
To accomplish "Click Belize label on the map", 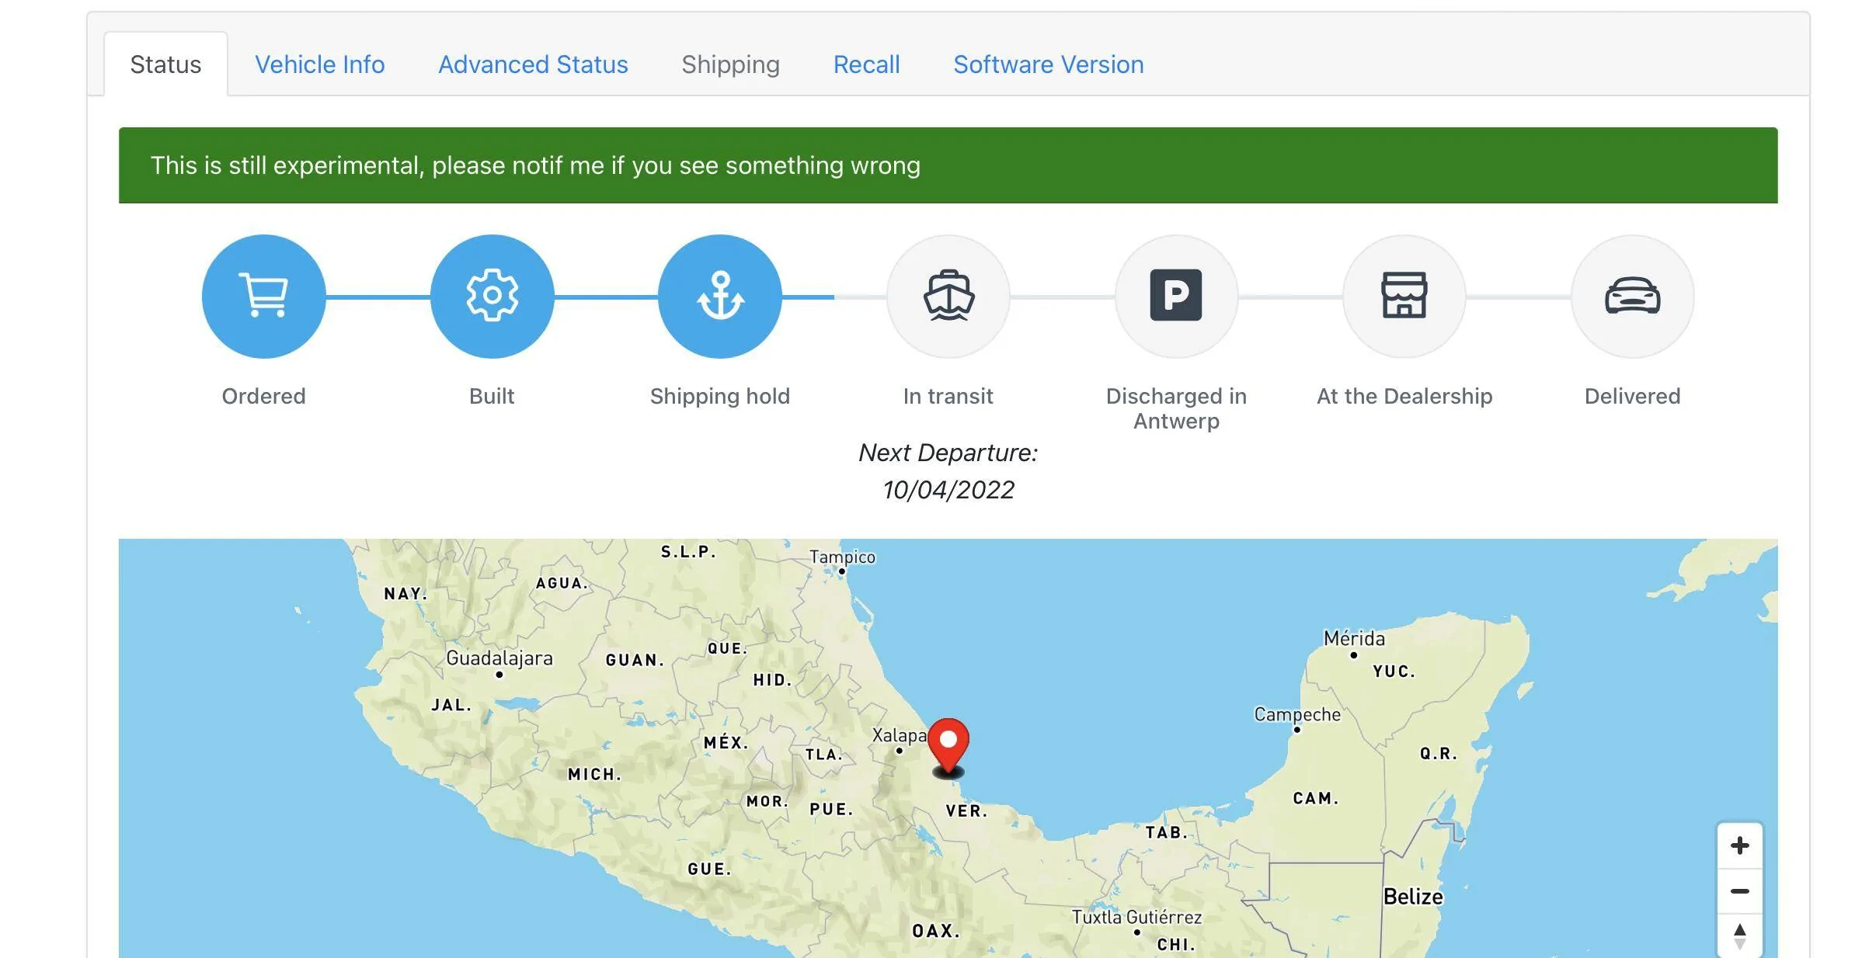I will [x=1413, y=897].
